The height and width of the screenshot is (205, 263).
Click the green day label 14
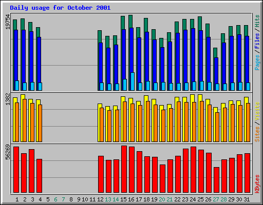116,199
